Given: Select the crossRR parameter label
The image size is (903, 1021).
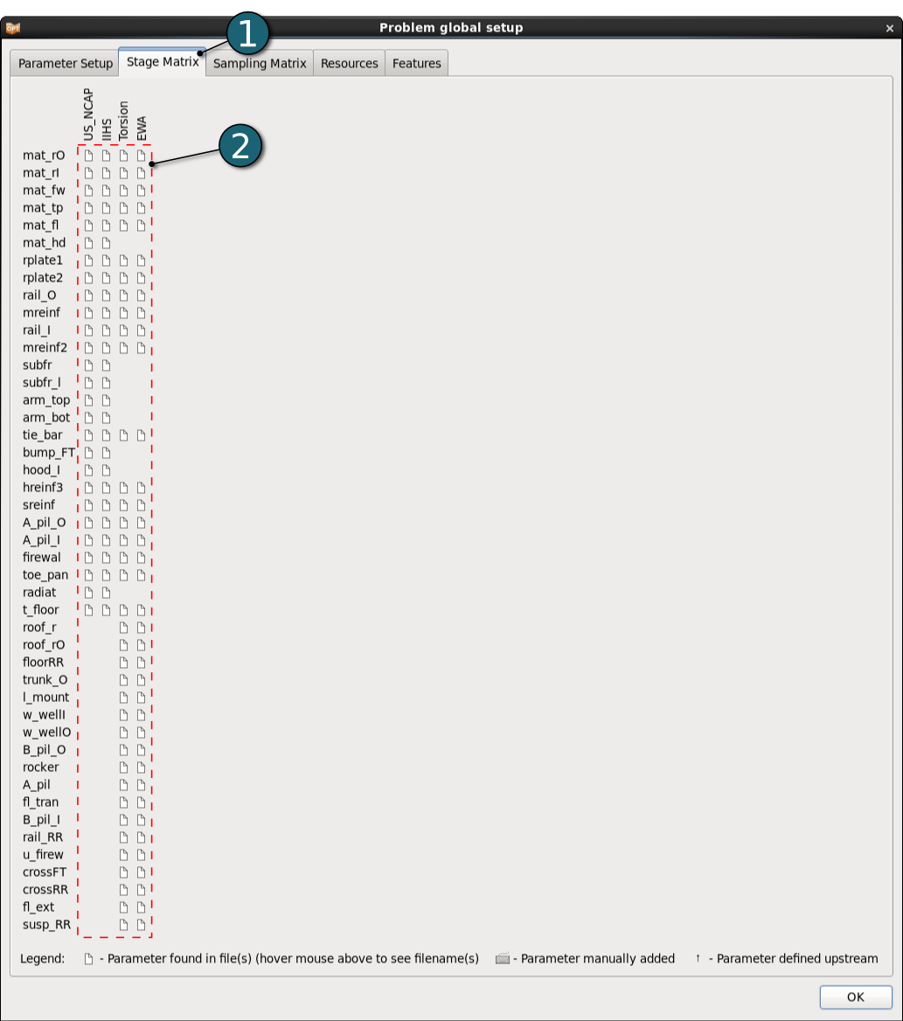Looking at the screenshot, I should (x=45, y=890).
